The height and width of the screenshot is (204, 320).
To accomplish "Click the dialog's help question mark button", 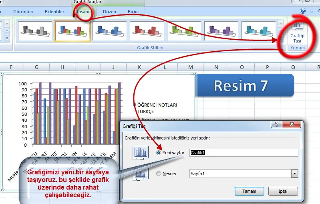I will 276,125.
